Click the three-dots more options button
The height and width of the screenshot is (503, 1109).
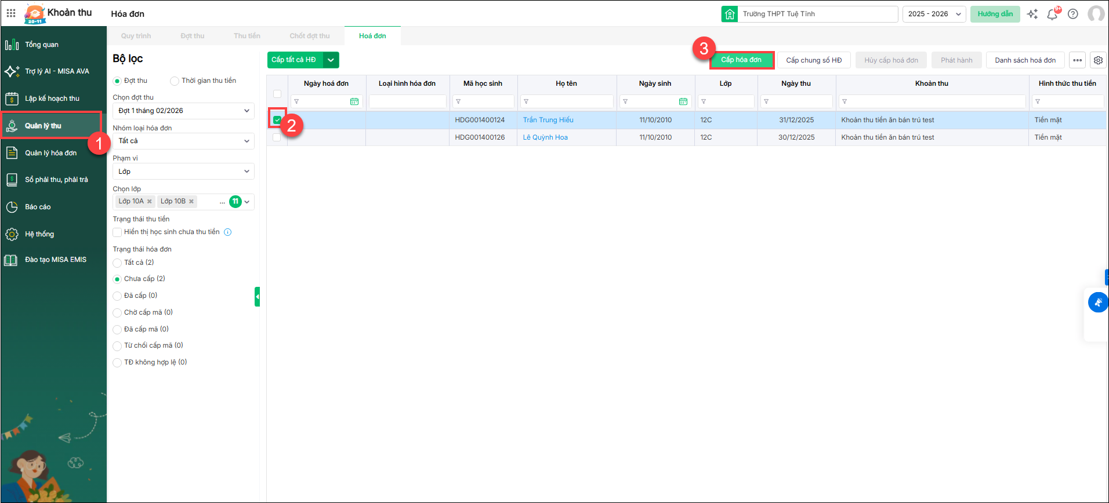(1078, 60)
